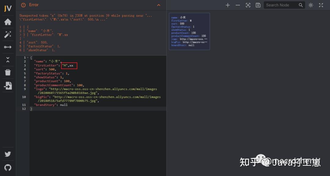Open the magic wand formatting tool
This screenshot has width=330, height=176.
click(x=8, y=34)
